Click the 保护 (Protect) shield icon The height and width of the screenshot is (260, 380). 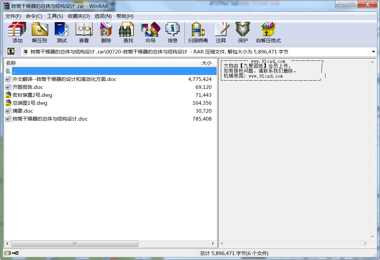click(243, 29)
